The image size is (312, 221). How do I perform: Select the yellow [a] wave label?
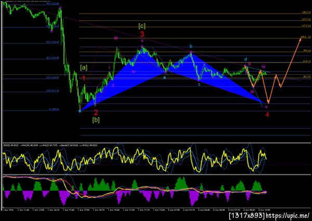(x=84, y=68)
